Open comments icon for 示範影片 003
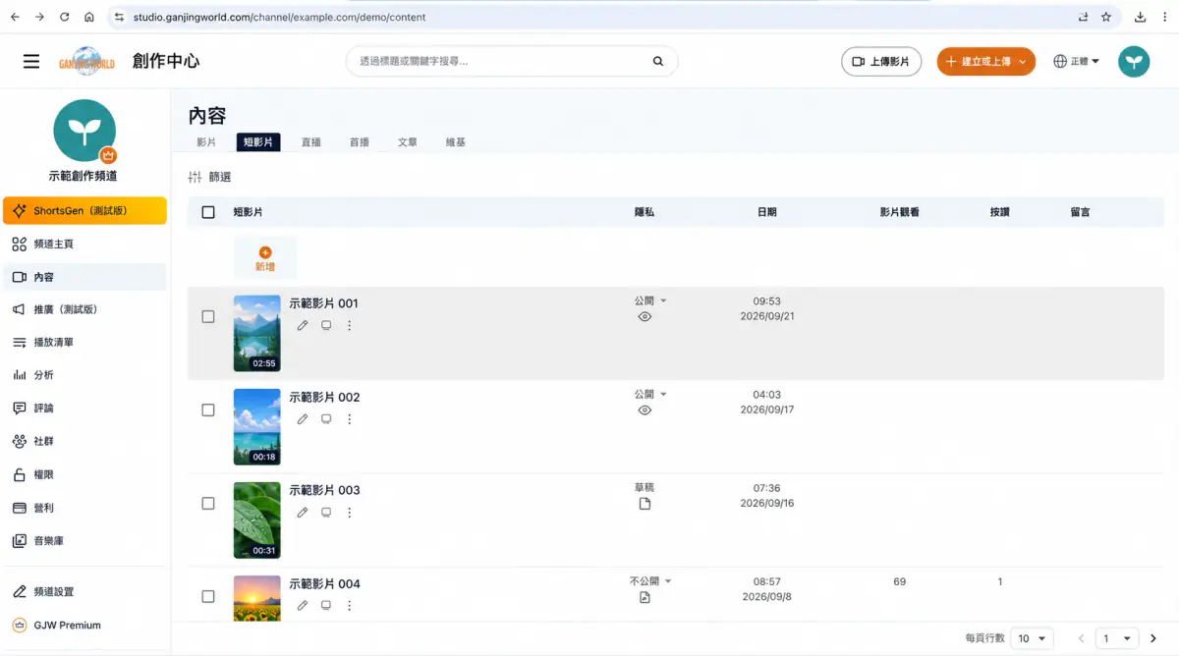1179x656 pixels. (326, 512)
